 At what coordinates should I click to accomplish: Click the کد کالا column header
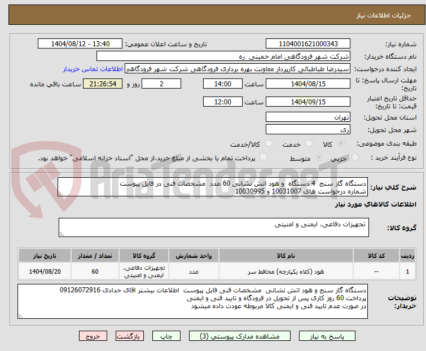coord(376,256)
